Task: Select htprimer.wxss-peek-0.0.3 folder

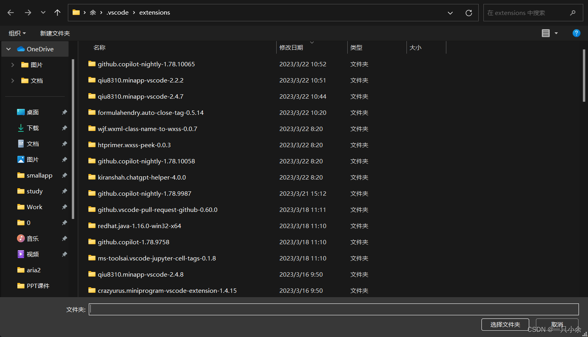Action: pyautogui.click(x=134, y=145)
